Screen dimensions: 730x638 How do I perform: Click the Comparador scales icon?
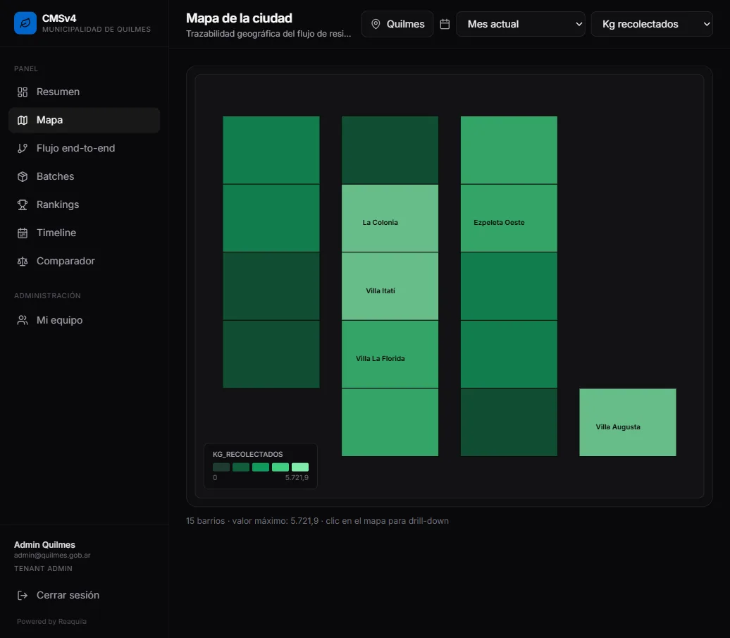[23, 262]
